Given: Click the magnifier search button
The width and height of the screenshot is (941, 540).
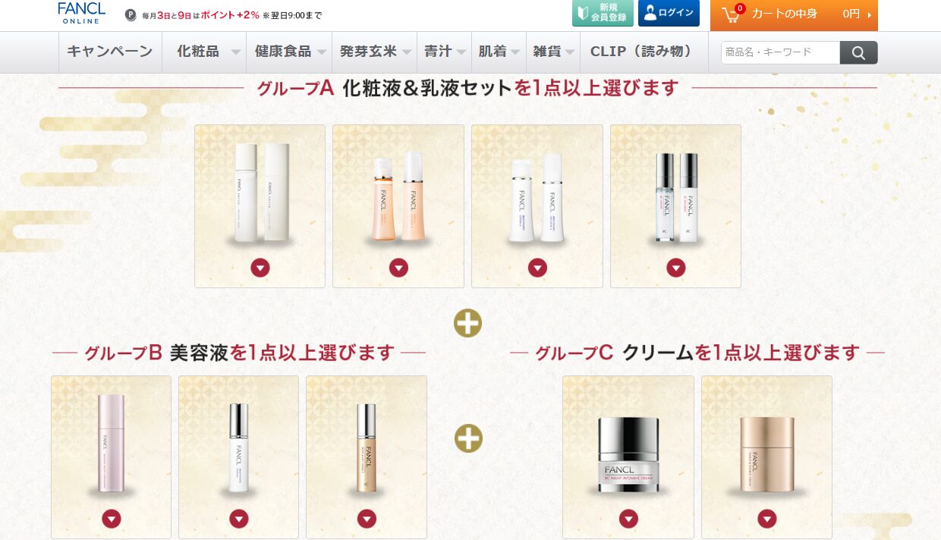Looking at the screenshot, I should pos(859,52).
